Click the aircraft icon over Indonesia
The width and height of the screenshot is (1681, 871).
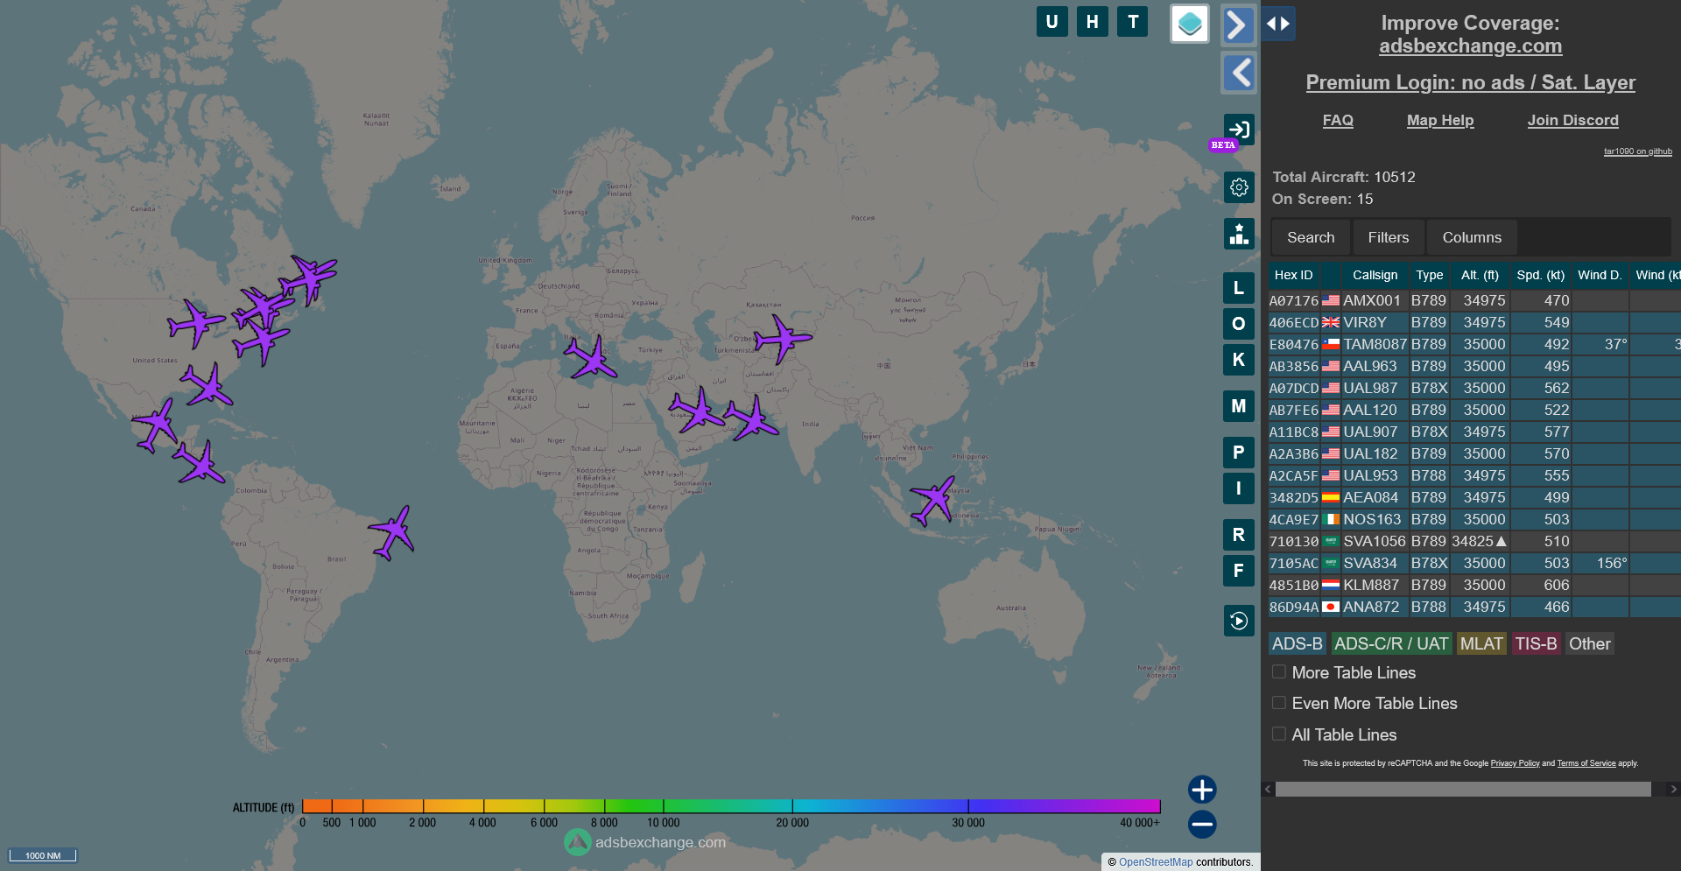pyautogui.click(x=933, y=501)
